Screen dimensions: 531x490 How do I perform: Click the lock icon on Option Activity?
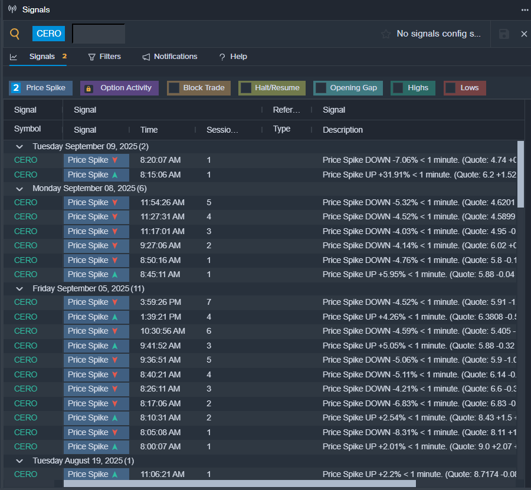tap(88, 88)
